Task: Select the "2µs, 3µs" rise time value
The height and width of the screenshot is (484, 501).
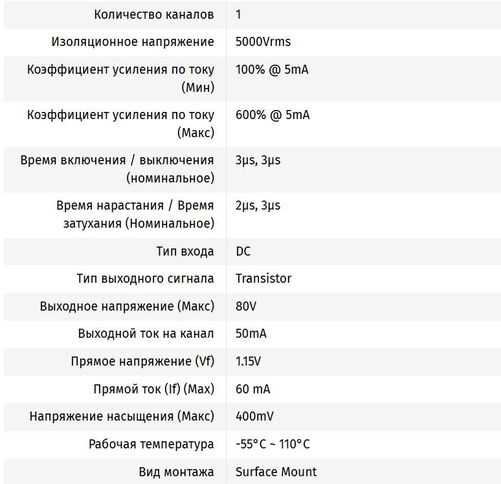Action: pos(258,205)
